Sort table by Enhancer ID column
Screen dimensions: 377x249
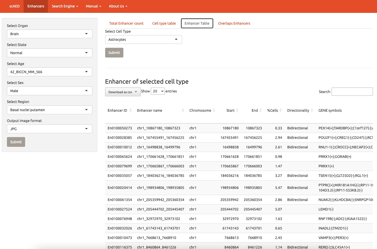coord(120,110)
